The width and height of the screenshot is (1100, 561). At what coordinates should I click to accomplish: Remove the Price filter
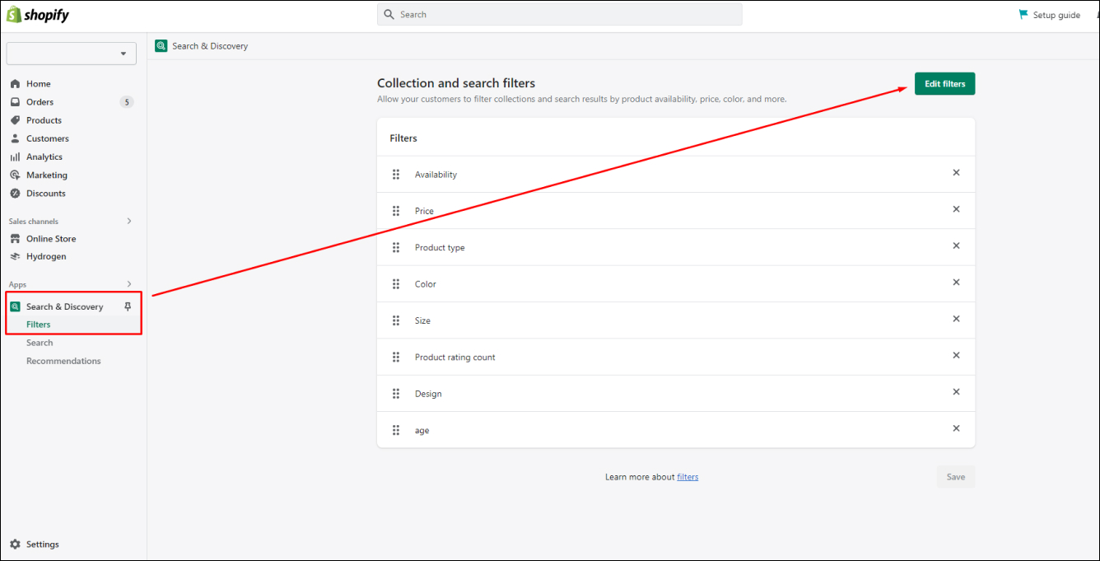[x=956, y=209]
